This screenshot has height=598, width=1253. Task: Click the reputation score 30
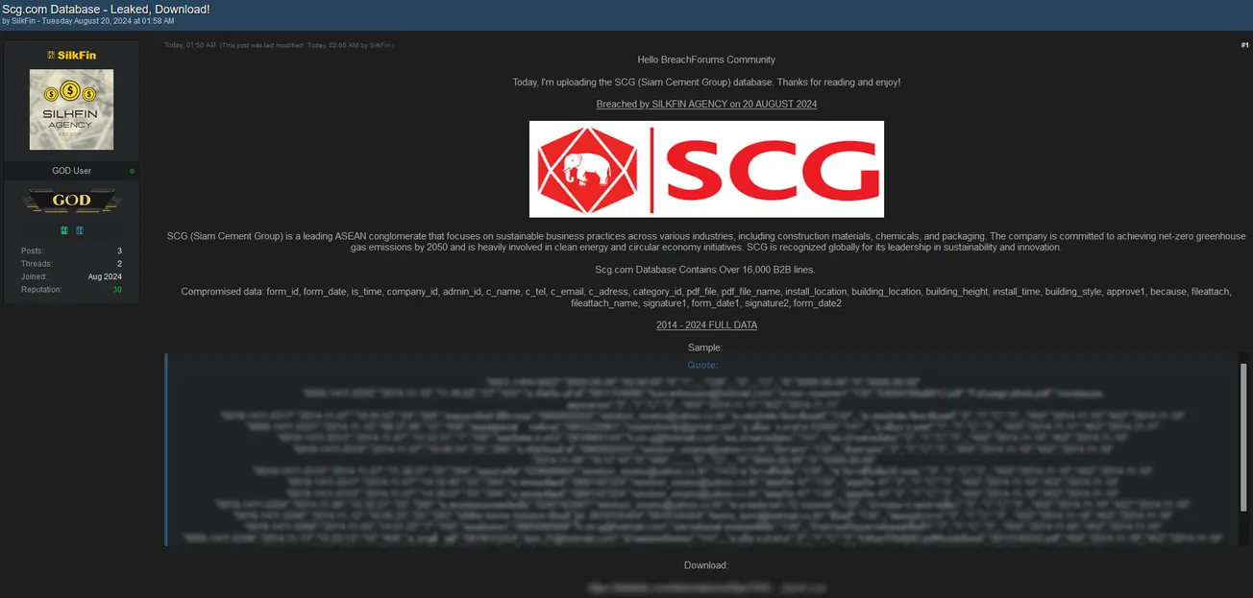117,289
